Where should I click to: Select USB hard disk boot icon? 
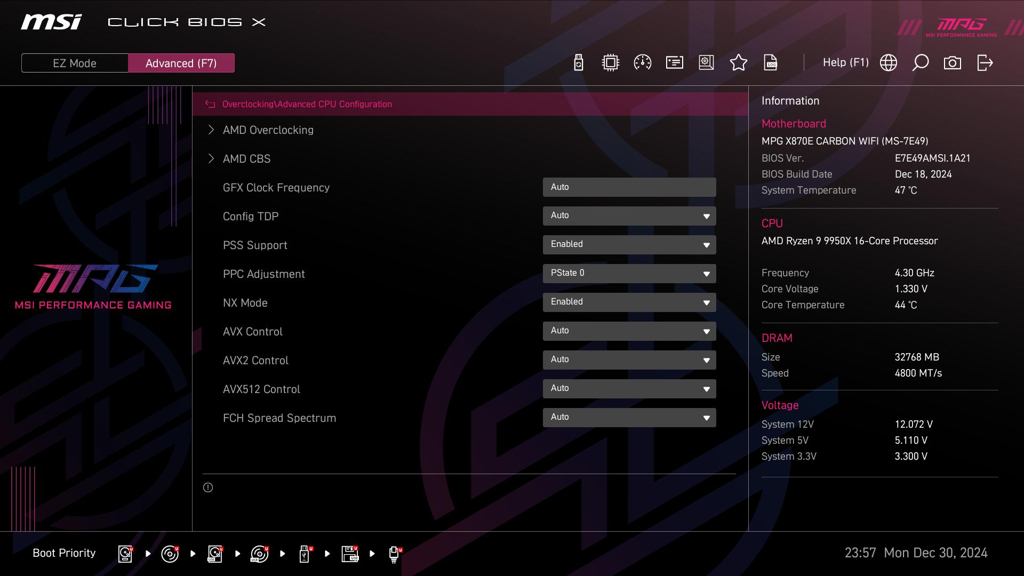(215, 554)
